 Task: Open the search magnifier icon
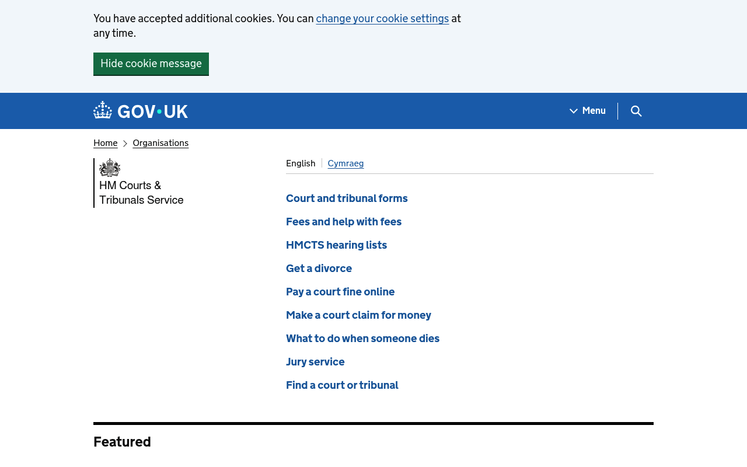636,111
